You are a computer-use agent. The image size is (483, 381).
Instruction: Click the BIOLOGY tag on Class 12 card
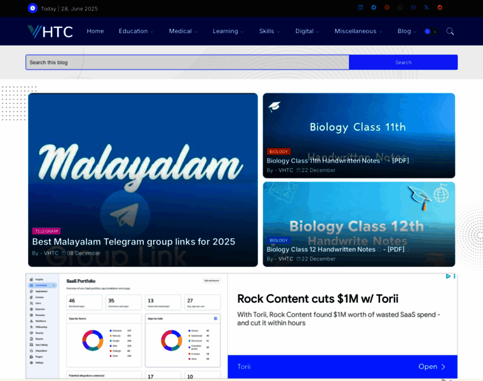pyautogui.click(x=278, y=240)
